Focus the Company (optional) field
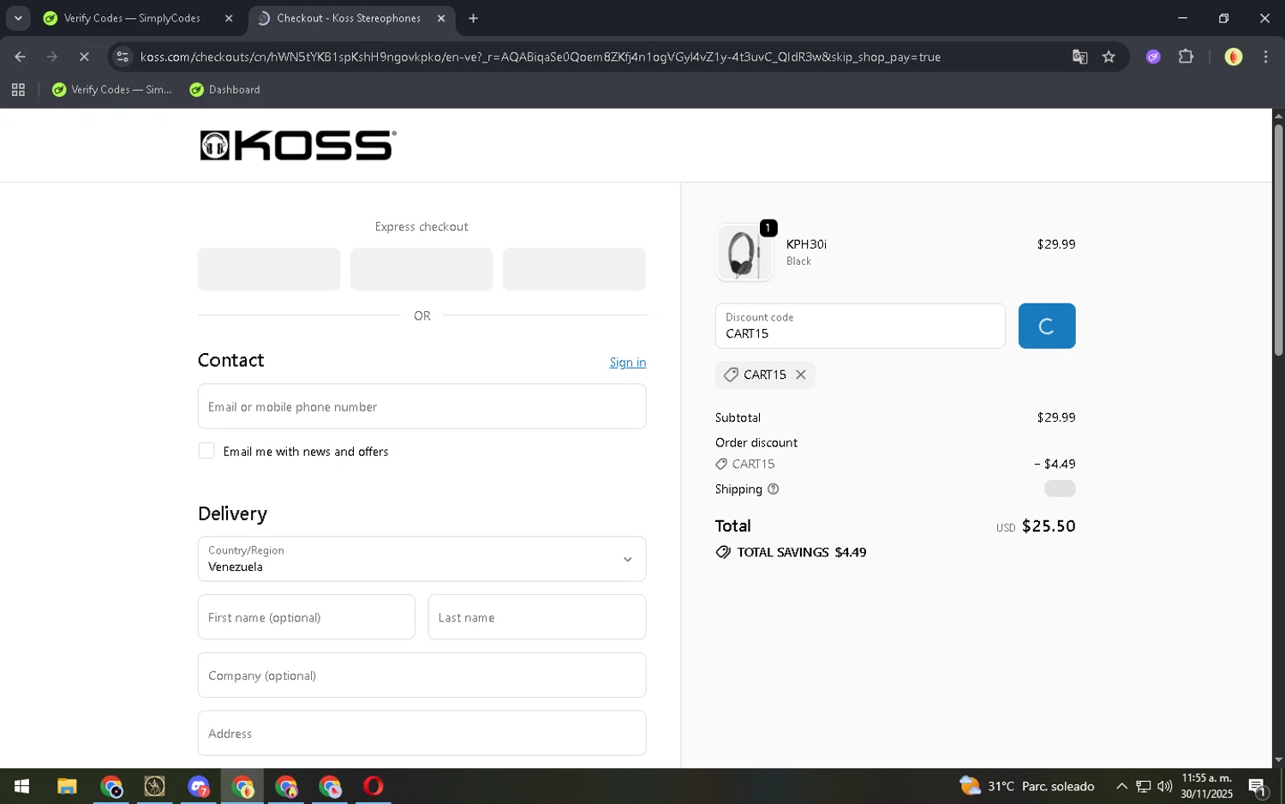 [x=421, y=675]
